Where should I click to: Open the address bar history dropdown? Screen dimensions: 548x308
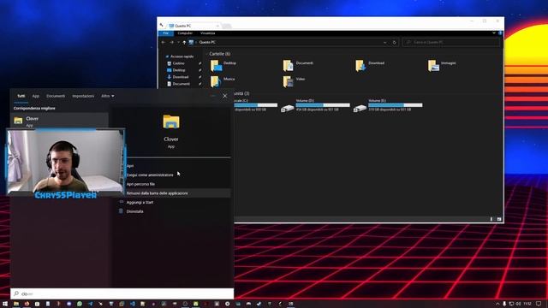tap(384, 42)
